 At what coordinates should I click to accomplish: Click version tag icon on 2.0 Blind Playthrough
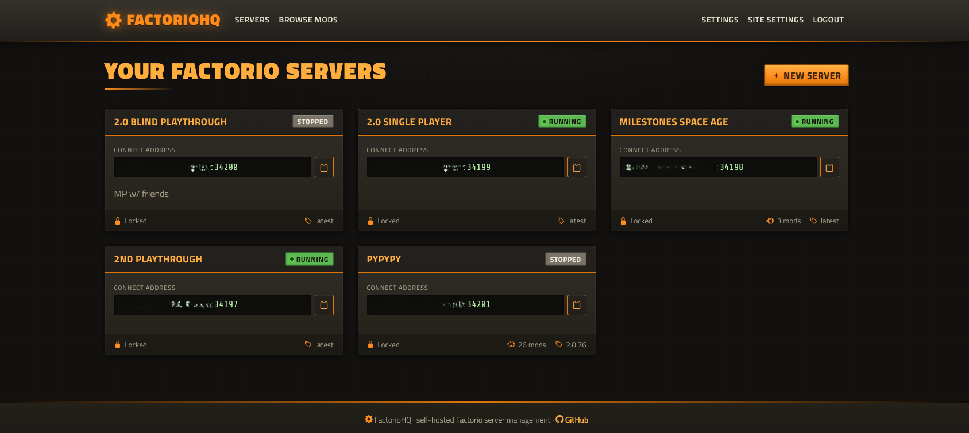coord(308,221)
